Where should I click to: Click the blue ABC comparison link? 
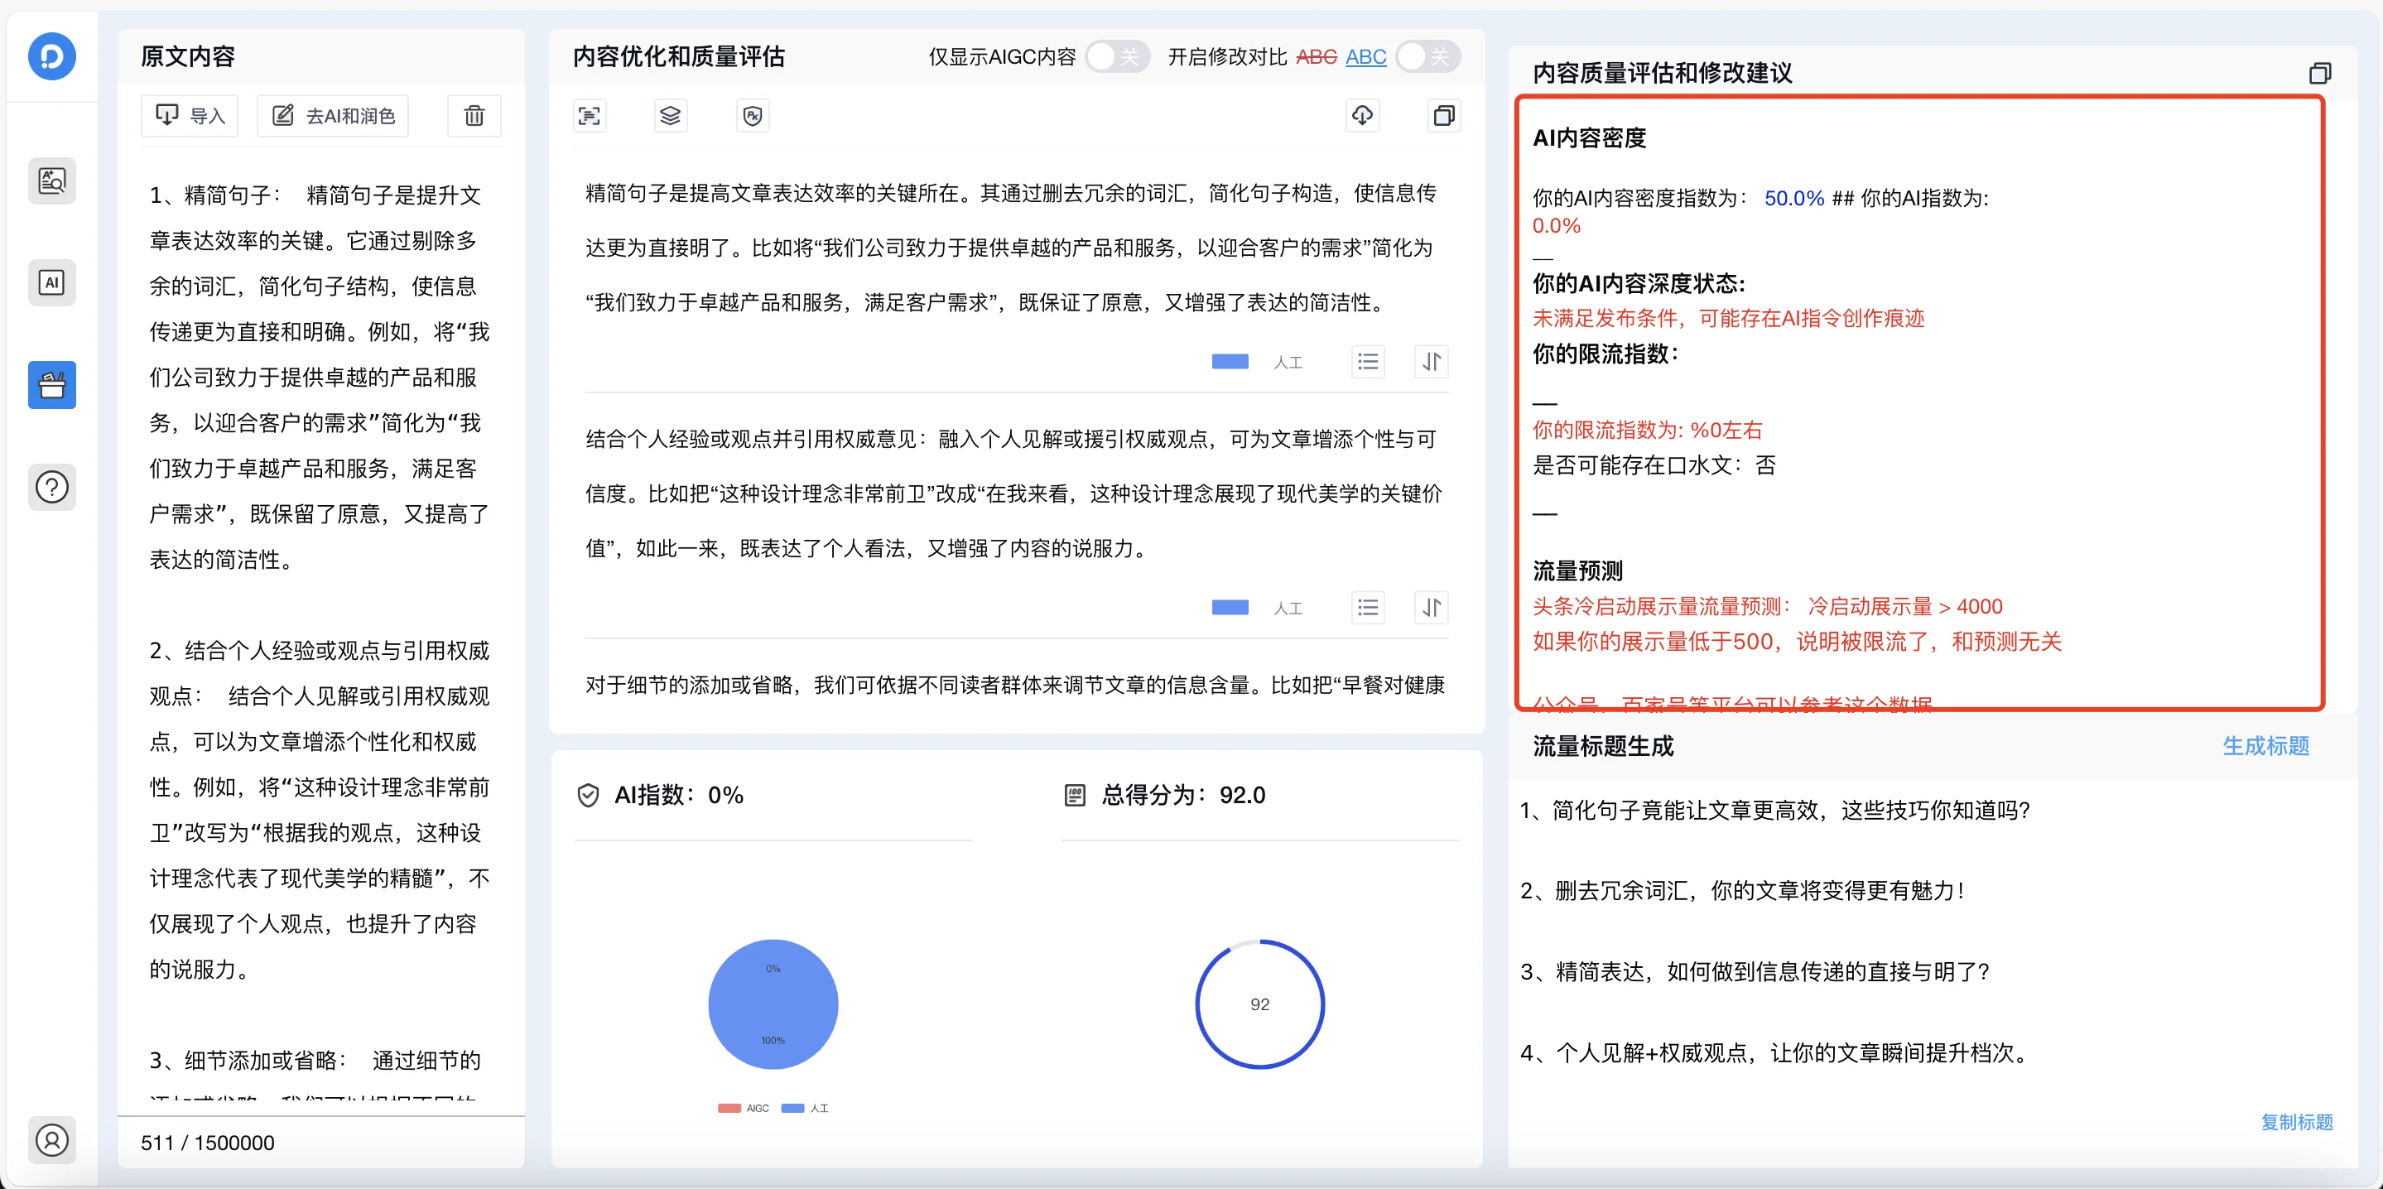(x=1365, y=56)
